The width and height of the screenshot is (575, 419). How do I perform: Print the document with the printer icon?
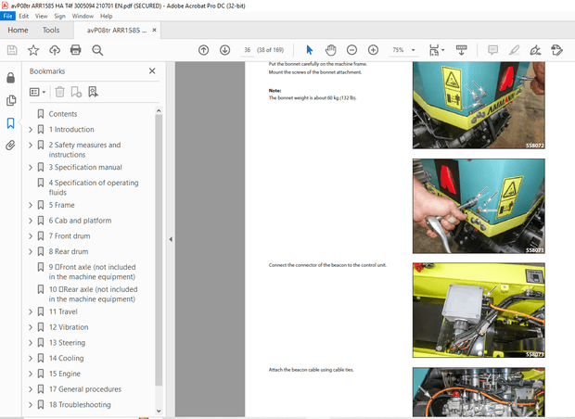coord(75,50)
